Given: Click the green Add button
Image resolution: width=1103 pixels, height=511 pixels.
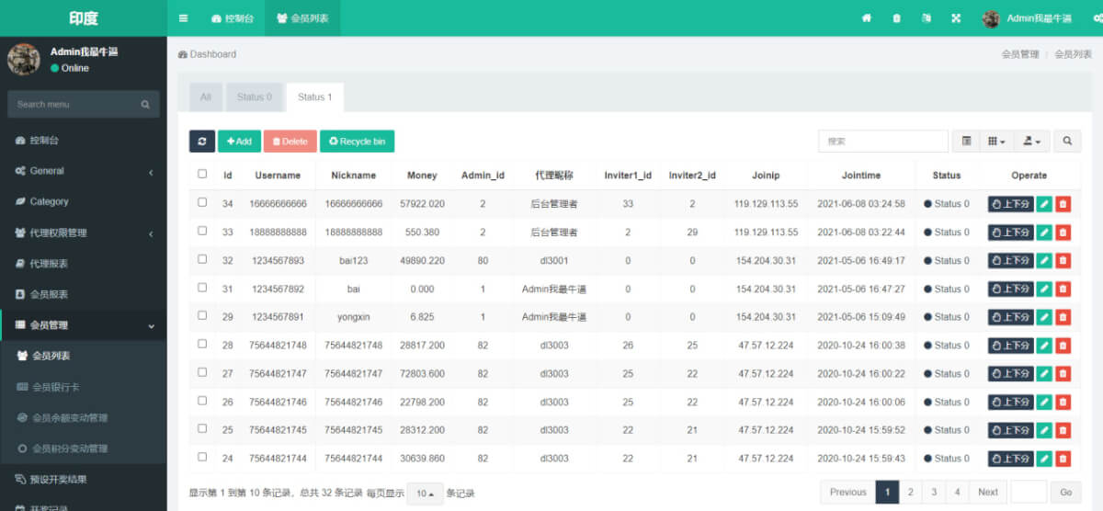Looking at the screenshot, I should [239, 142].
